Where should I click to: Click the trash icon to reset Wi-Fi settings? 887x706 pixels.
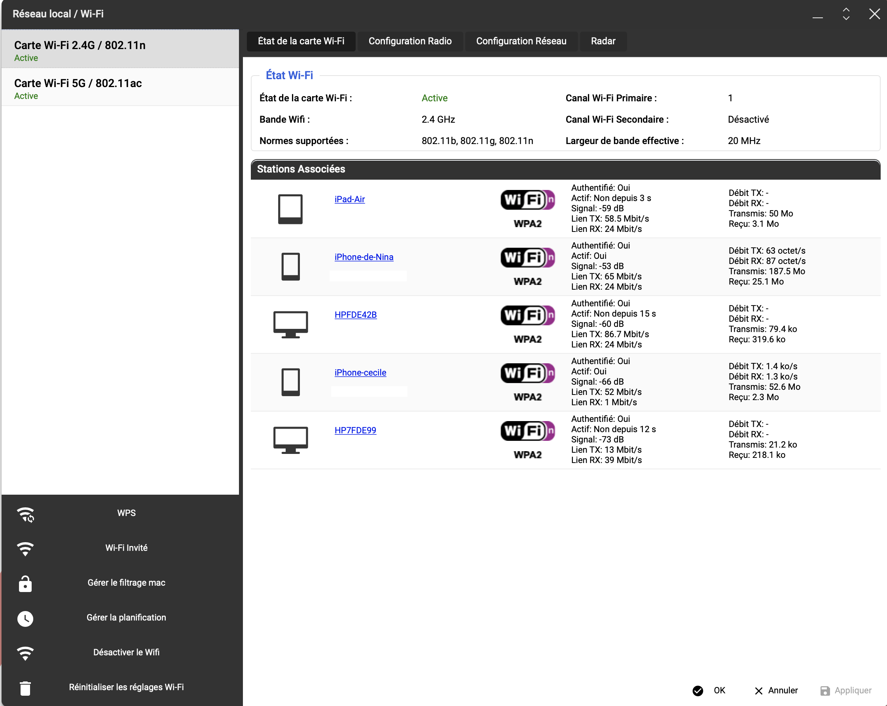click(x=25, y=688)
